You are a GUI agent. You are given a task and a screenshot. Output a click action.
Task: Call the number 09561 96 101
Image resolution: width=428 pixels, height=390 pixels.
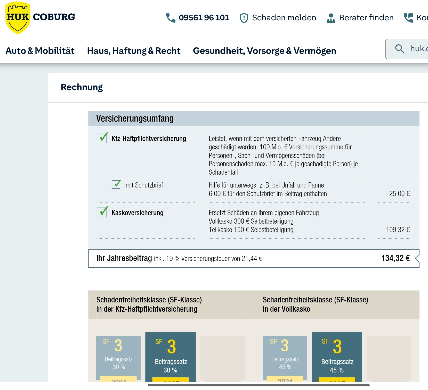click(204, 18)
